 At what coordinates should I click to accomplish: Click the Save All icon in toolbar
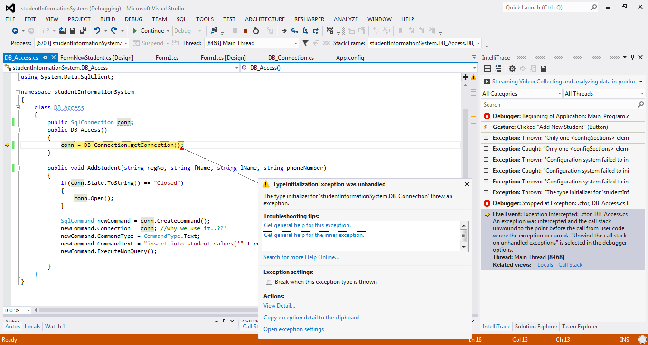pos(83,31)
